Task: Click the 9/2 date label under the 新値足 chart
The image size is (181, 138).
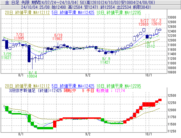Action: (x=88, y=134)
